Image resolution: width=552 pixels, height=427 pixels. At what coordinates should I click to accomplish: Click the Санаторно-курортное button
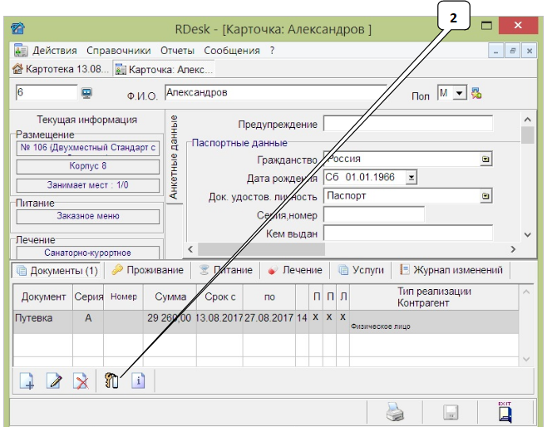87,253
